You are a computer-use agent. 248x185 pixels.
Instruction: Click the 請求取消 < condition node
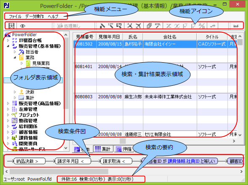point(116,161)
